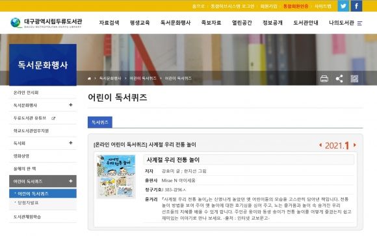The height and width of the screenshot is (236, 377).
Task: Expand the 독서회 sidebar plus
Action: (71, 143)
